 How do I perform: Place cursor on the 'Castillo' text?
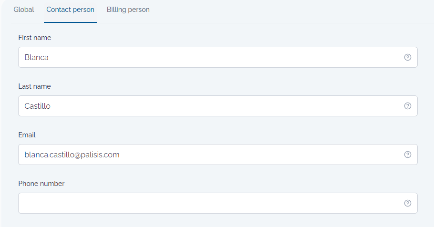[37, 106]
